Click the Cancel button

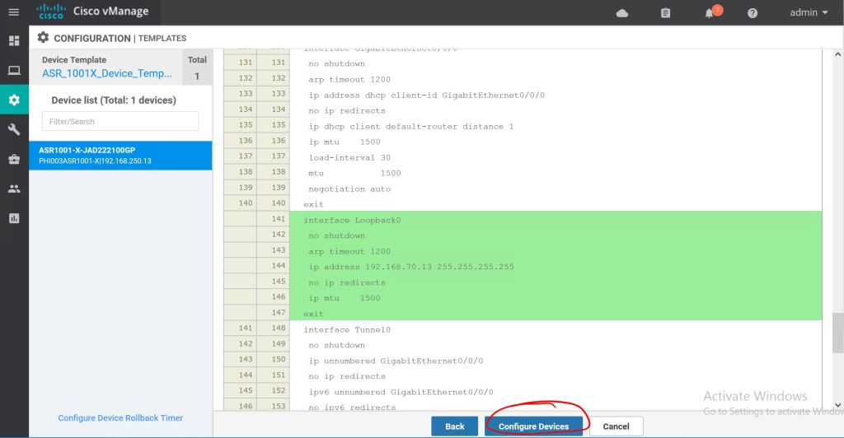pos(616,426)
